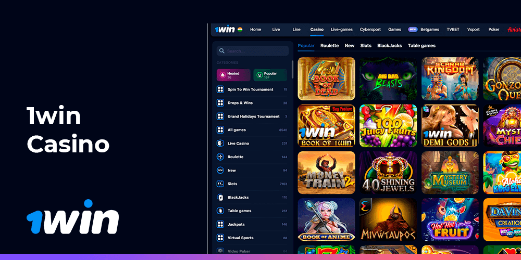Screen dimensions: 521x260
Task: Open the 40 Shining Jewels game thumbnail
Action: 388,173
